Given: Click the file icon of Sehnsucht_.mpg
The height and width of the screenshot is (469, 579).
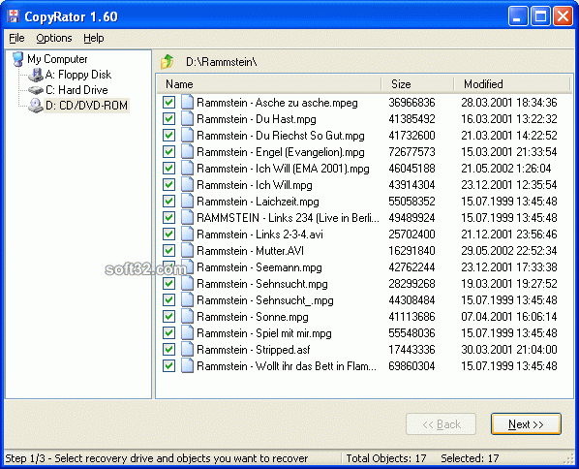Looking at the screenshot, I should click(187, 299).
